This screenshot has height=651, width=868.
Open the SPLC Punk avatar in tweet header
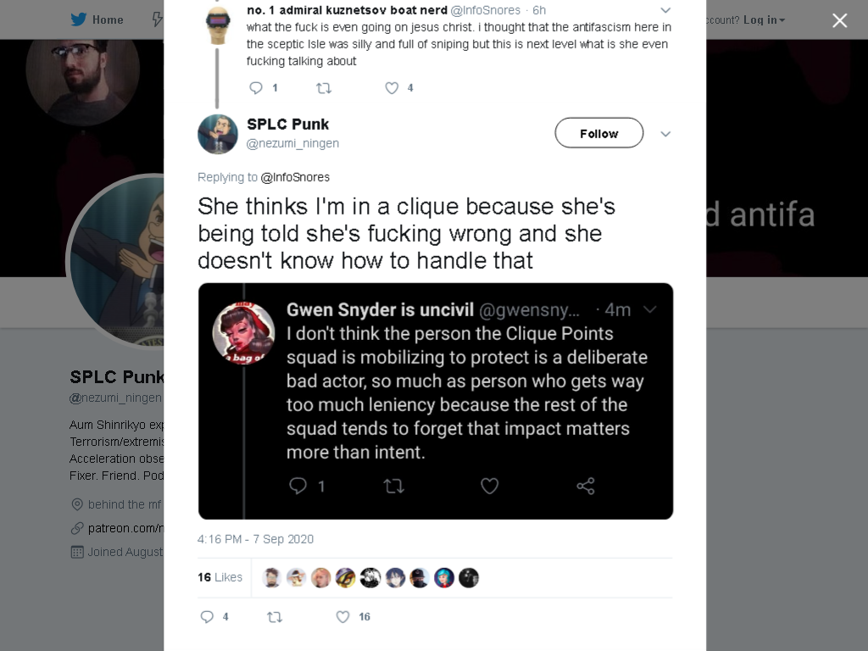(218, 134)
